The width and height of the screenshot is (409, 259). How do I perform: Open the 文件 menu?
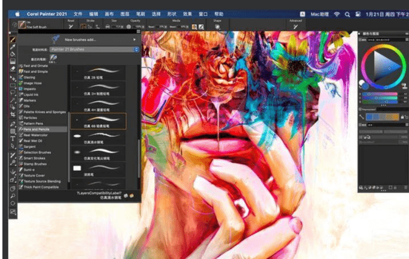pyautogui.click(x=77, y=14)
